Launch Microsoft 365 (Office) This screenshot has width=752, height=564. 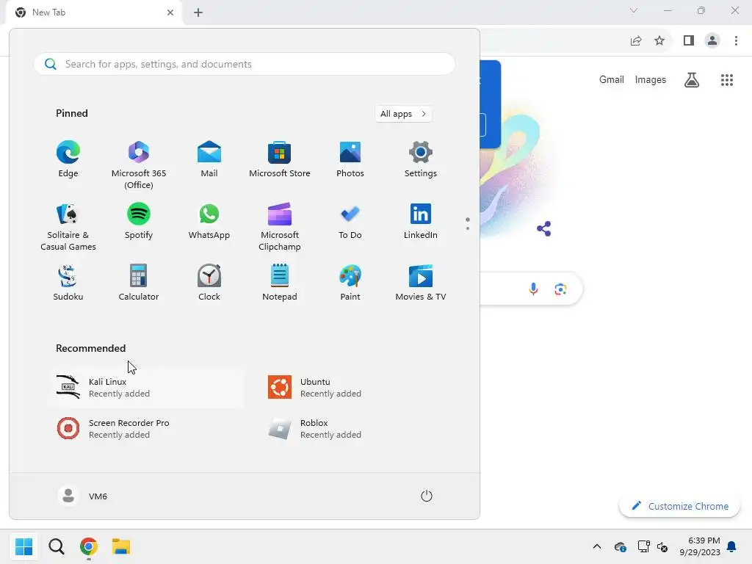click(139, 165)
